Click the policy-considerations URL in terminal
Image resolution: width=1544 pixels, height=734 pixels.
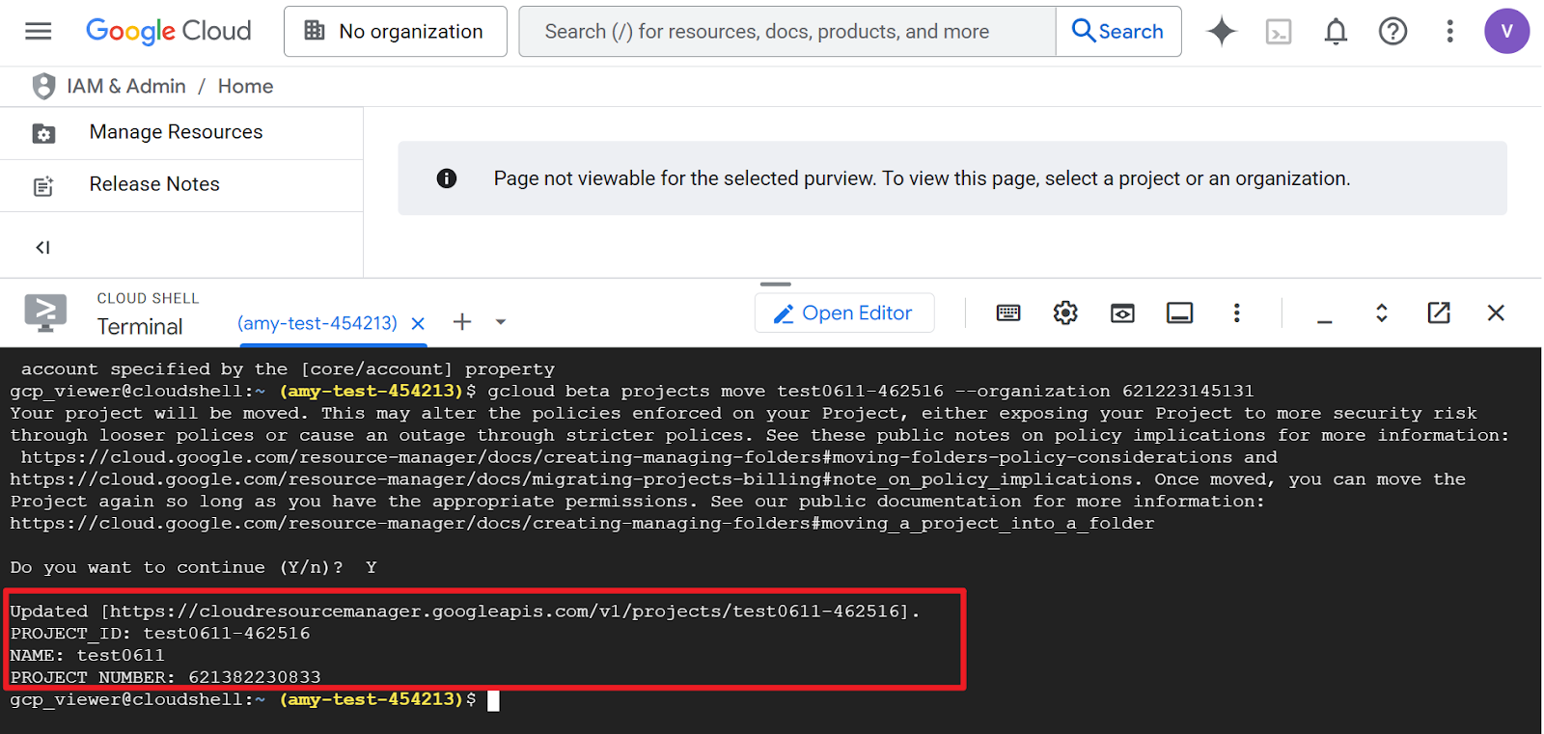click(626, 457)
